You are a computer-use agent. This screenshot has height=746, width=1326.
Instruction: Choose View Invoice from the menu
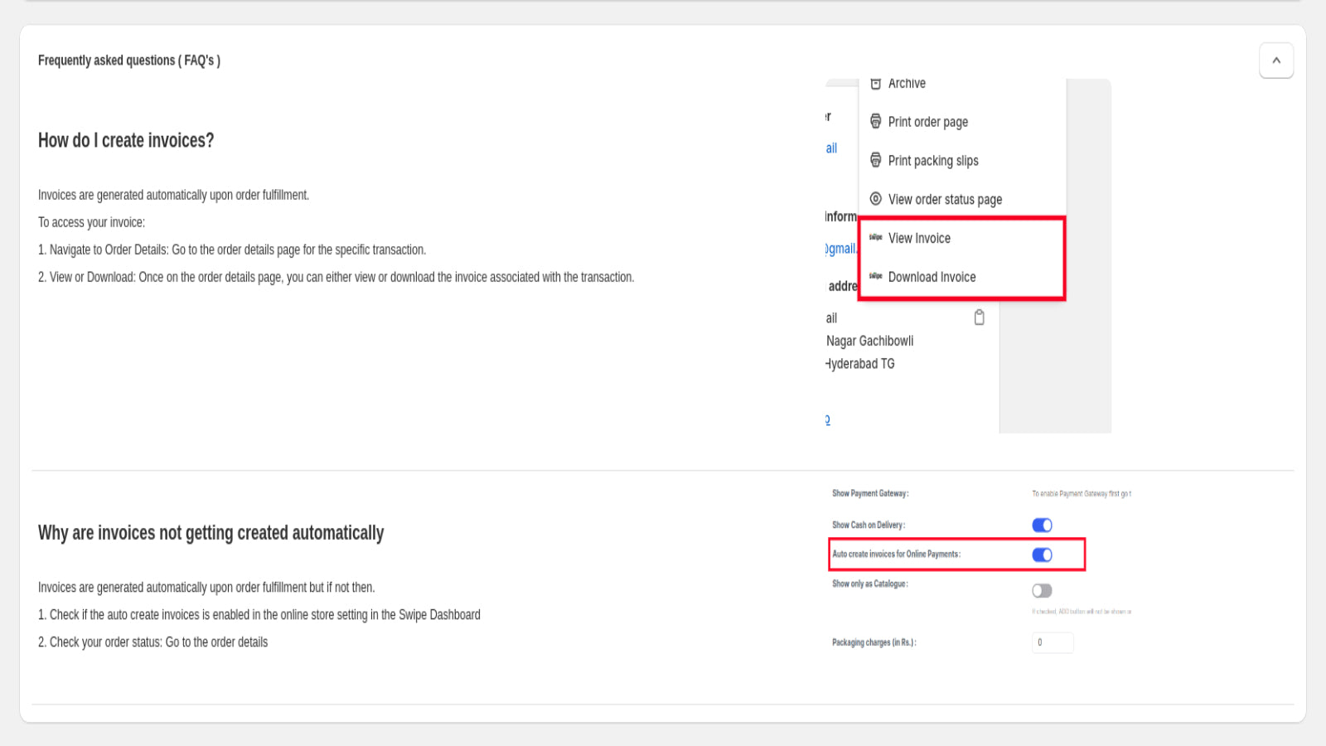[x=919, y=238]
